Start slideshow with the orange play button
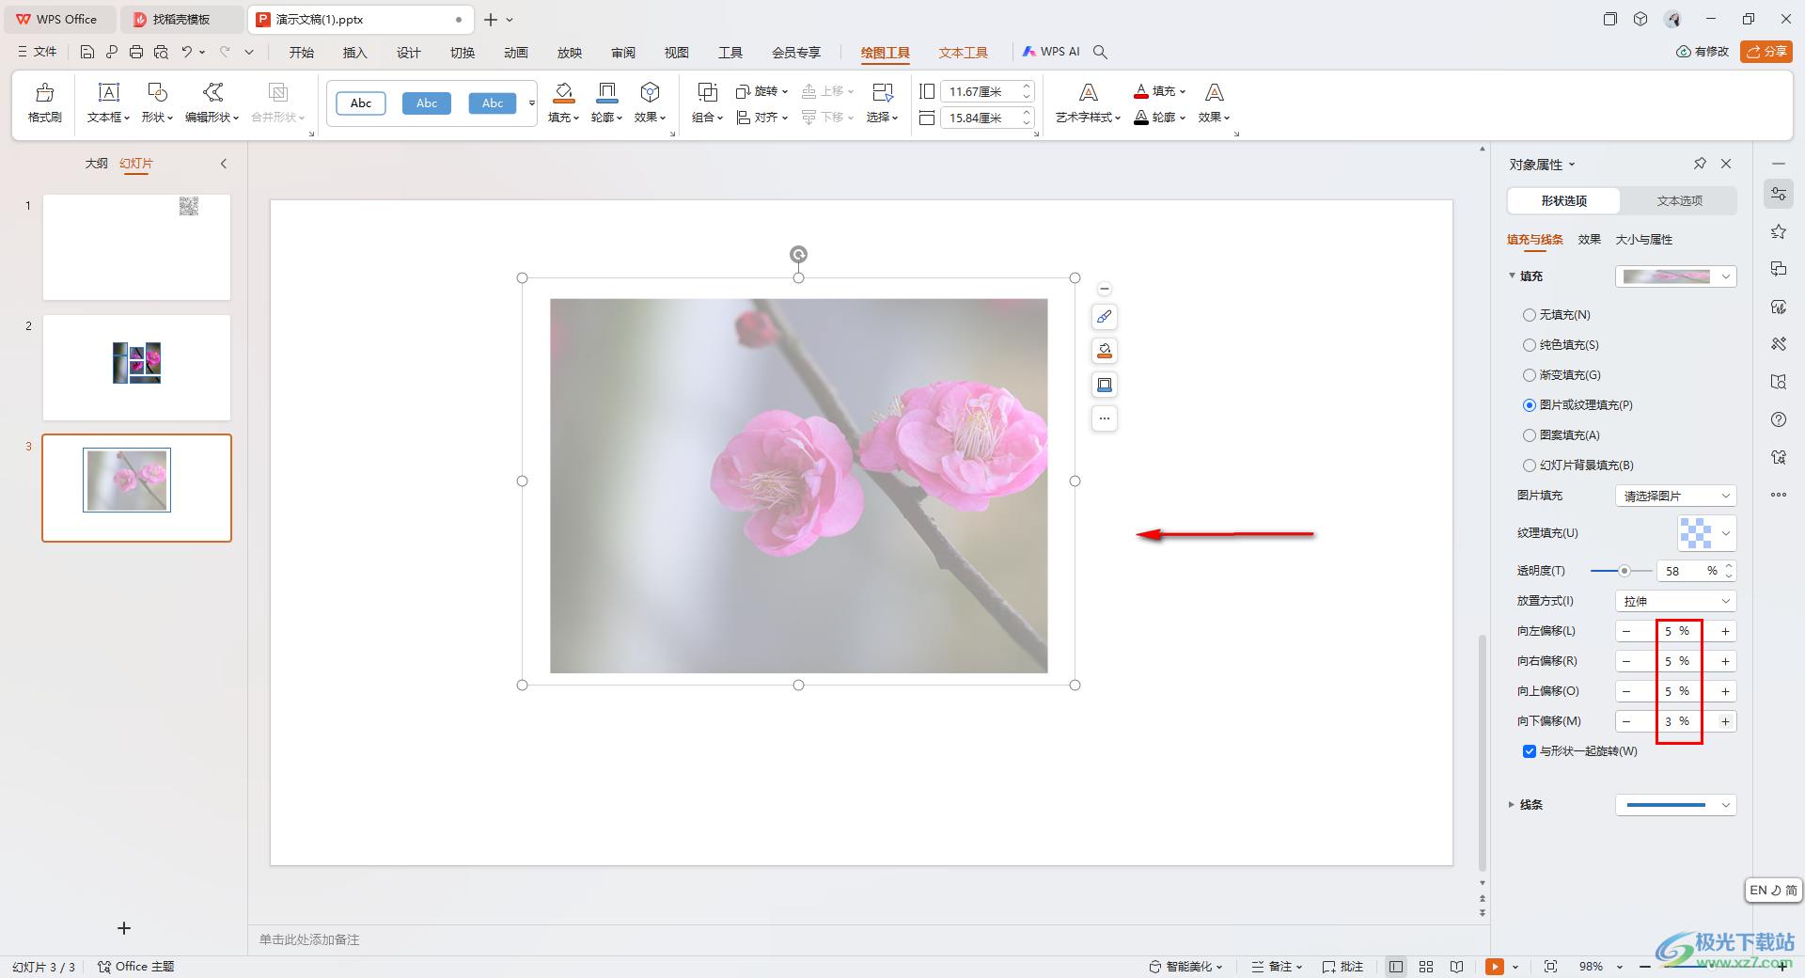 [x=1494, y=967]
